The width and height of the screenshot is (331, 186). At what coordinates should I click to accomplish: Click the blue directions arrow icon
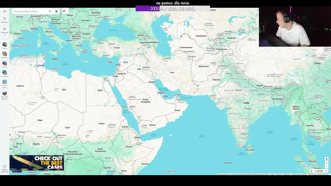click(x=56, y=11)
